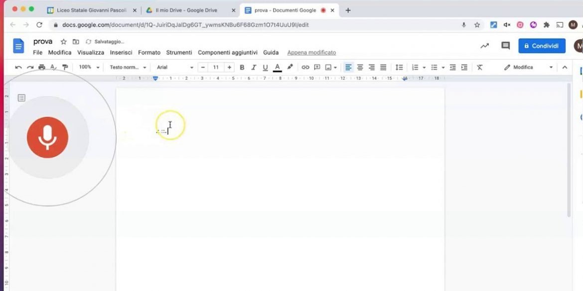Apply italic formatting
This screenshot has height=291, width=583.
(x=254, y=67)
